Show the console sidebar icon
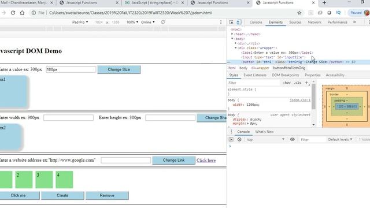 click(231, 139)
